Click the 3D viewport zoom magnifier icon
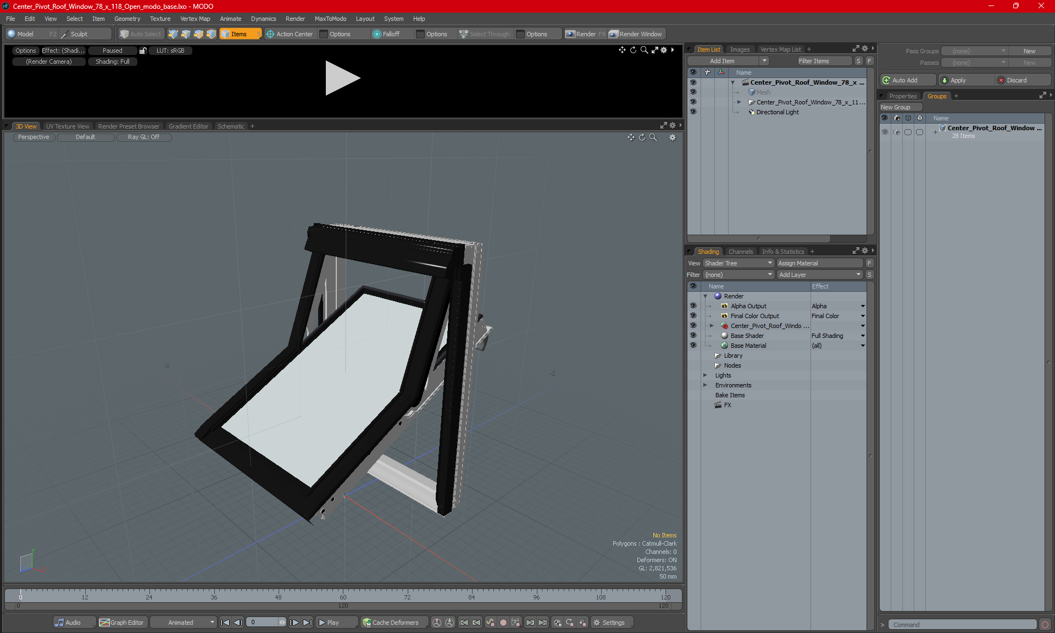Viewport: 1055px width, 633px height. 653,137
